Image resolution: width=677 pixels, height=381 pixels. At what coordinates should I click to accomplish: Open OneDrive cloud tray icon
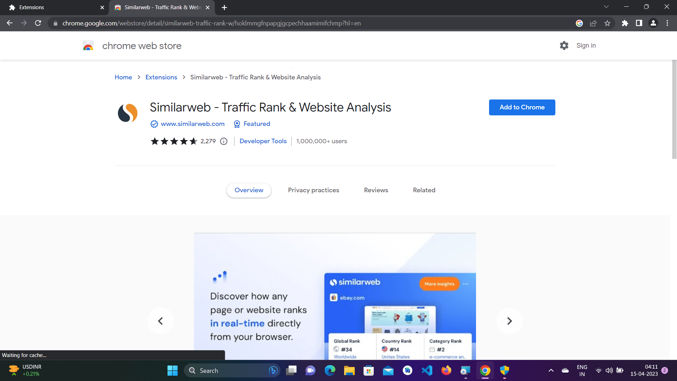pyautogui.click(x=565, y=370)
